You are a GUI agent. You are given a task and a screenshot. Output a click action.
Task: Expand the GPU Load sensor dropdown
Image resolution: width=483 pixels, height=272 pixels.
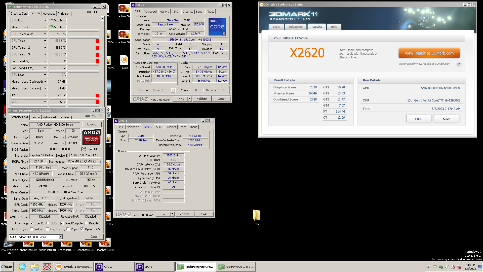(x=45, y=75)
